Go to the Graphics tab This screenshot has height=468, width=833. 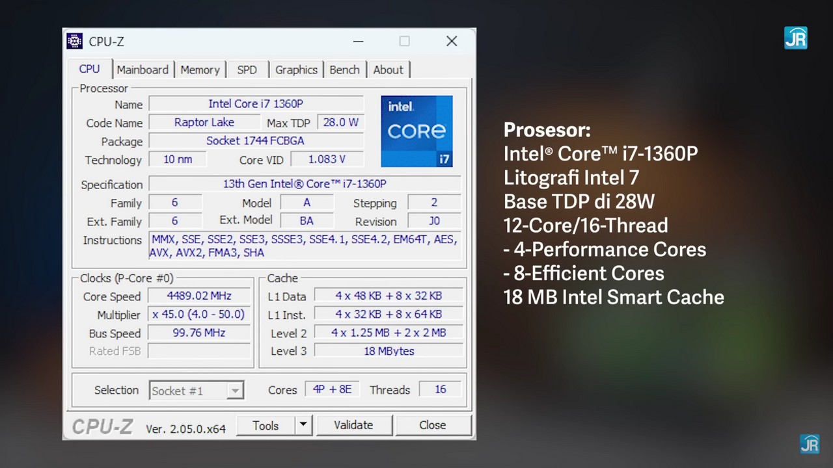tap(296, 70)
